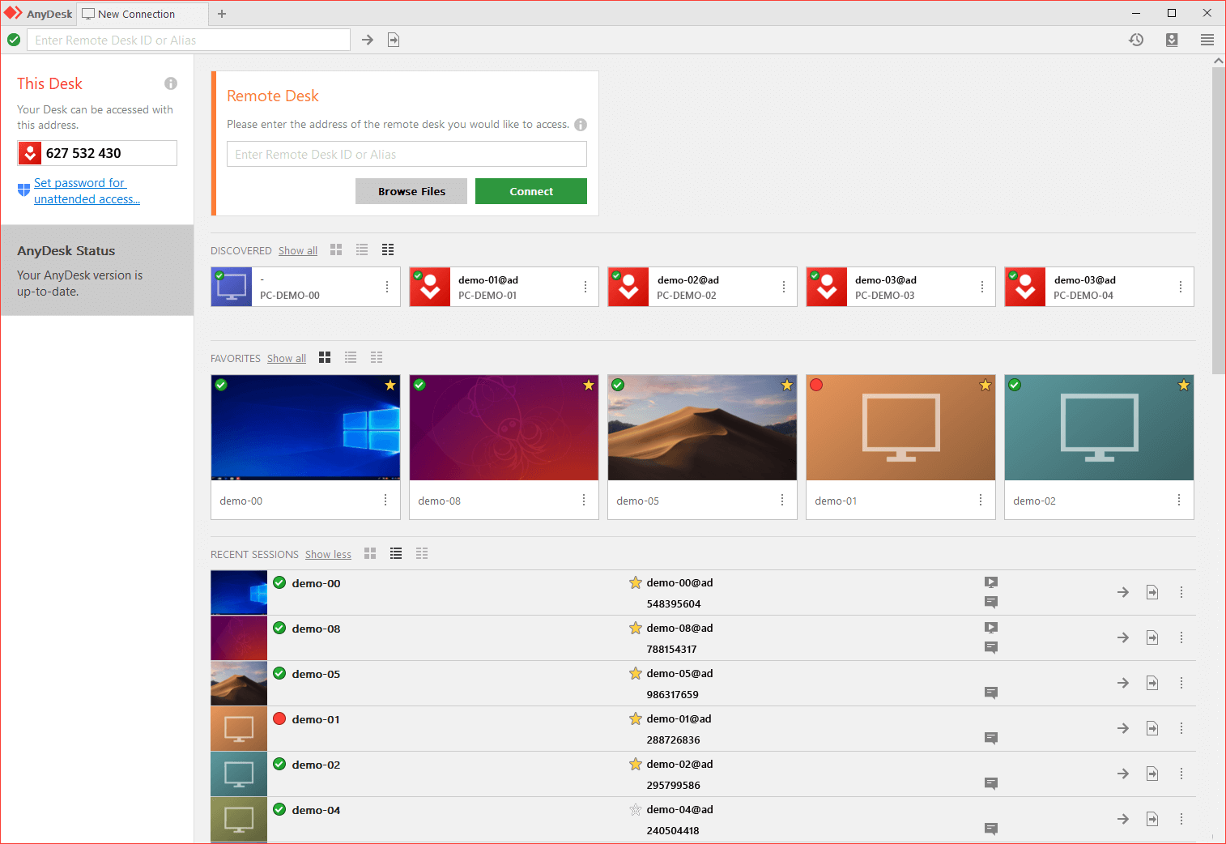Switch the Favorites section to list view
Screen dimensions: 1226x844
tap(350, 356)
